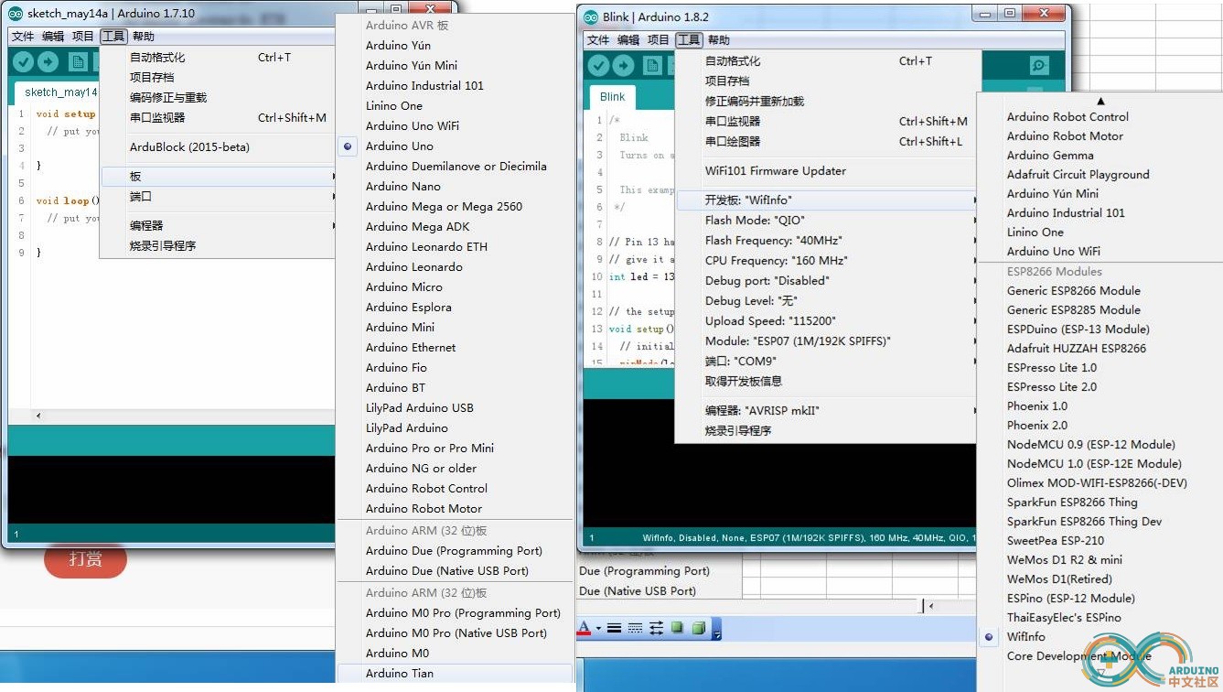1223x692 pixels.
Task: Expand 板 submenu in Arduino 1.7.10 Tools menu
Action: point(218,176)
